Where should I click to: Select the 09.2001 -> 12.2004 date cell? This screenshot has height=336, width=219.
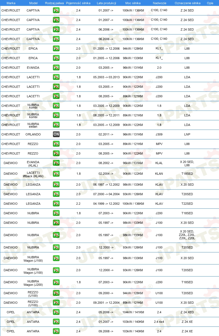tap(106, 303)
